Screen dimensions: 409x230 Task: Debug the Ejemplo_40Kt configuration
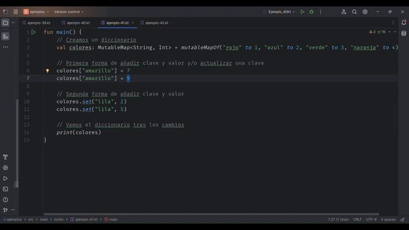(311, 11)
